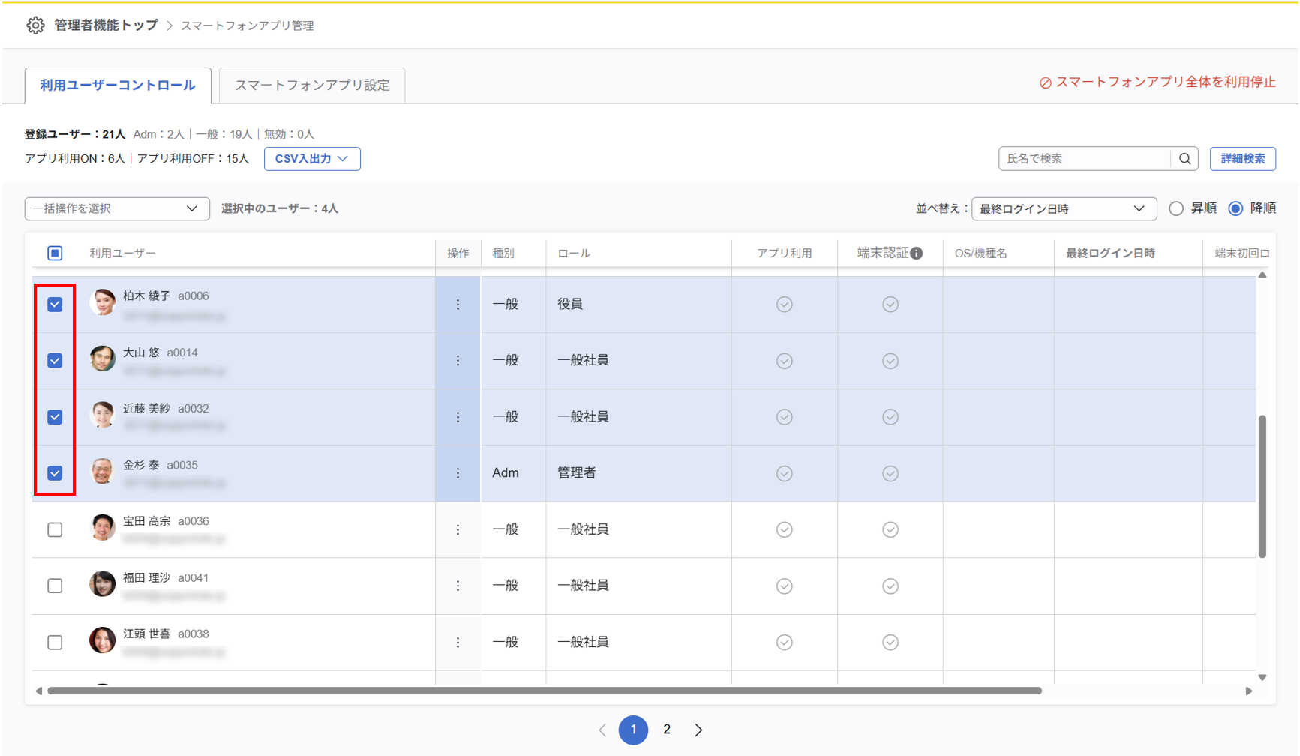Click device auth check icon for 宝田 高宗

(890, 529)
